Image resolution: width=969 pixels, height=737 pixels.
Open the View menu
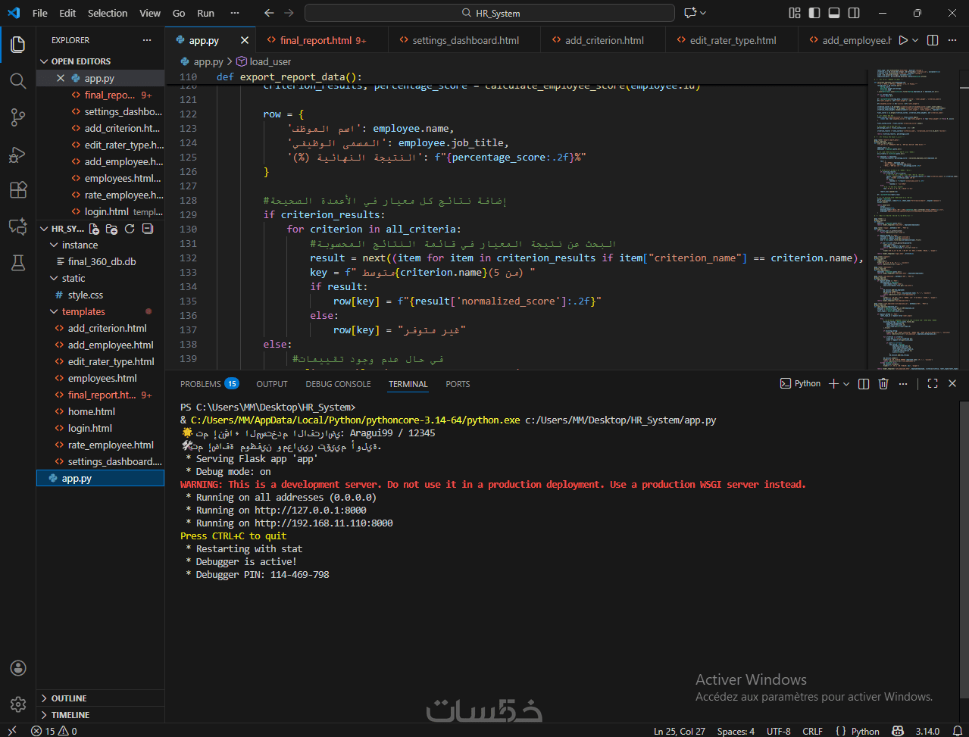[150, 13]
